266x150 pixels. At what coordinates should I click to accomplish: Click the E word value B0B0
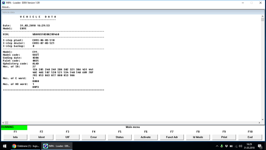point(36,81)
